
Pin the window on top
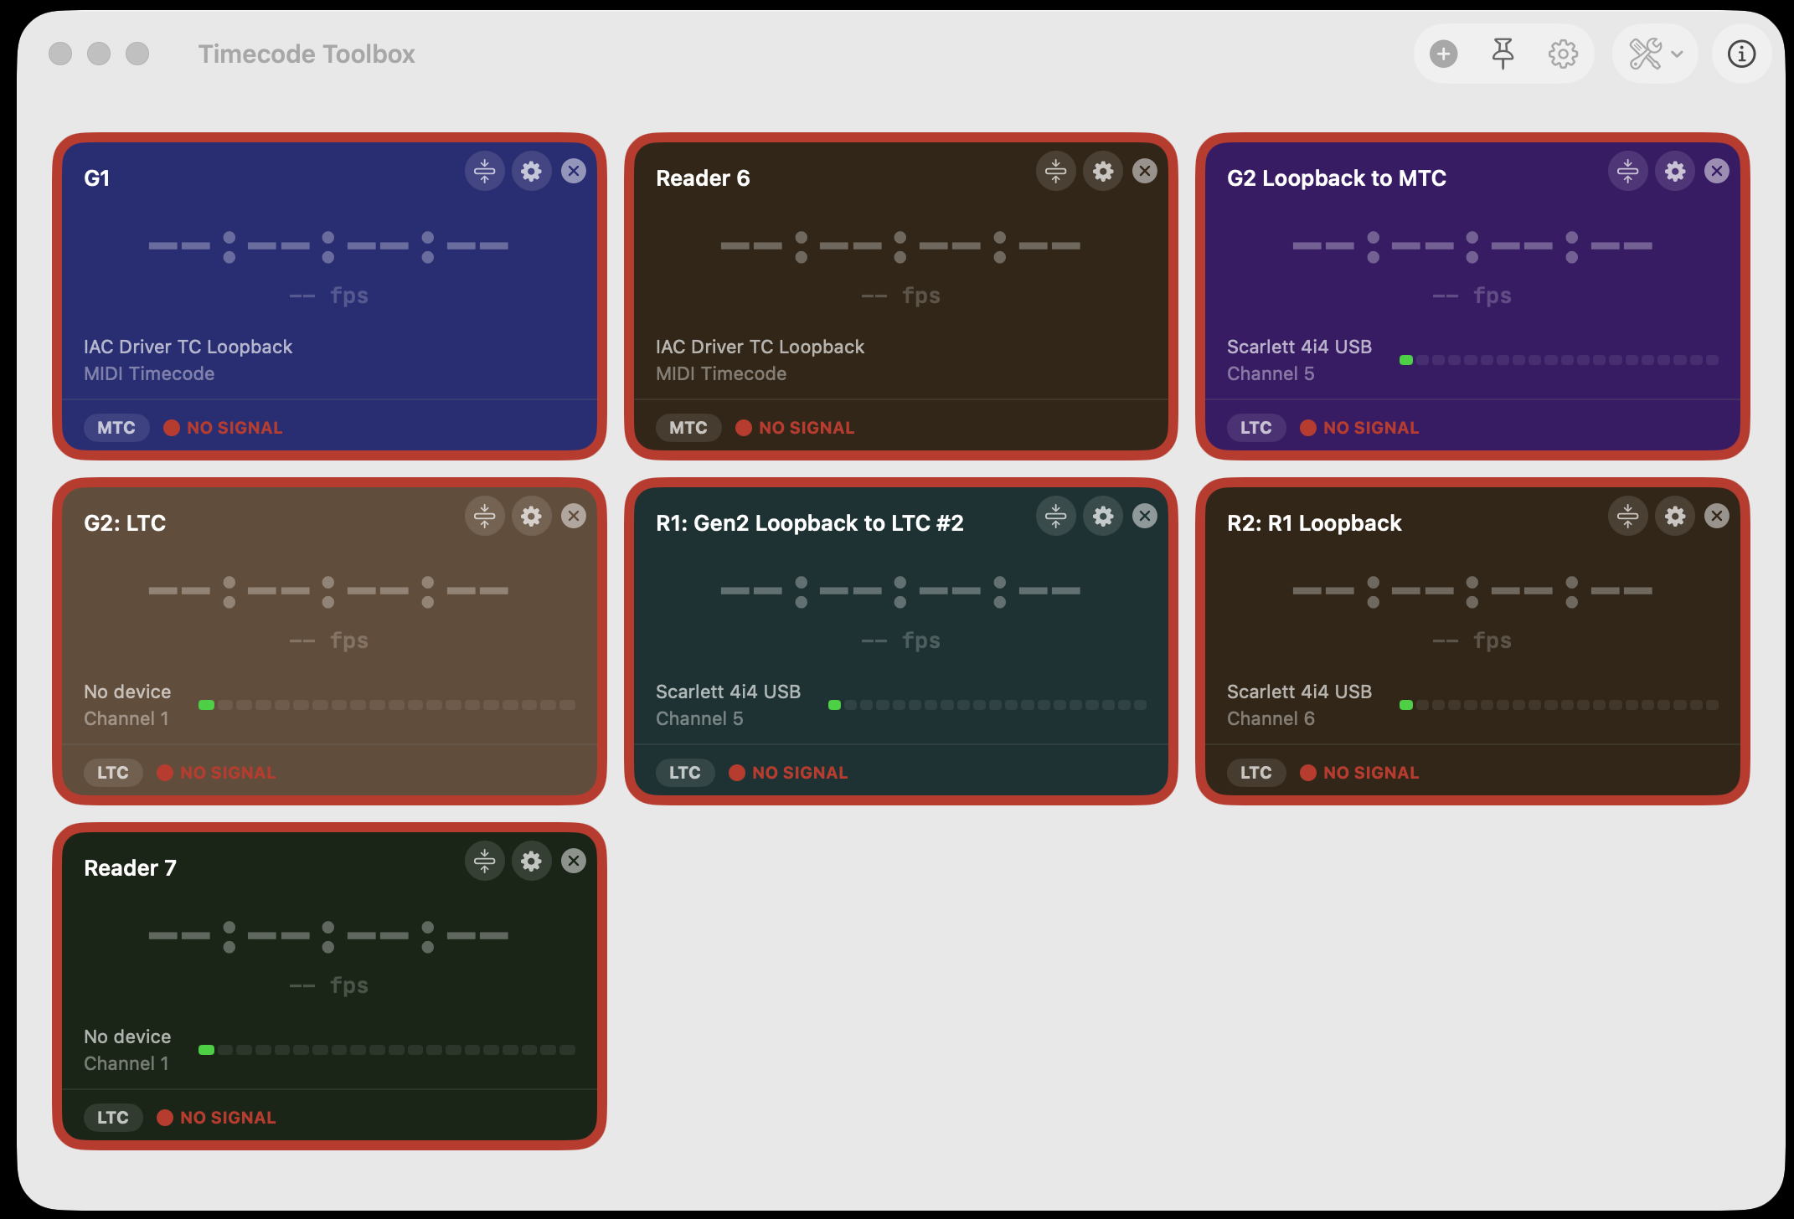(1503, 54)
